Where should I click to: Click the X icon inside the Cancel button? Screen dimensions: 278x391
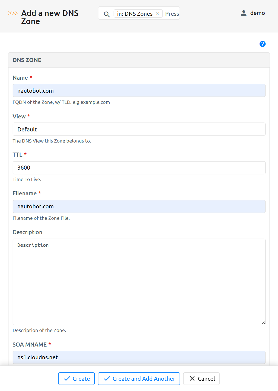[192, 379]
